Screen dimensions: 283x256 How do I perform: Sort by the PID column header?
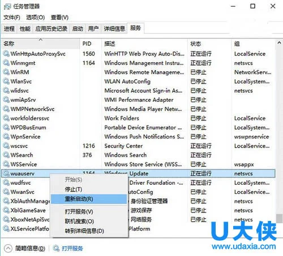click(91, 44)
